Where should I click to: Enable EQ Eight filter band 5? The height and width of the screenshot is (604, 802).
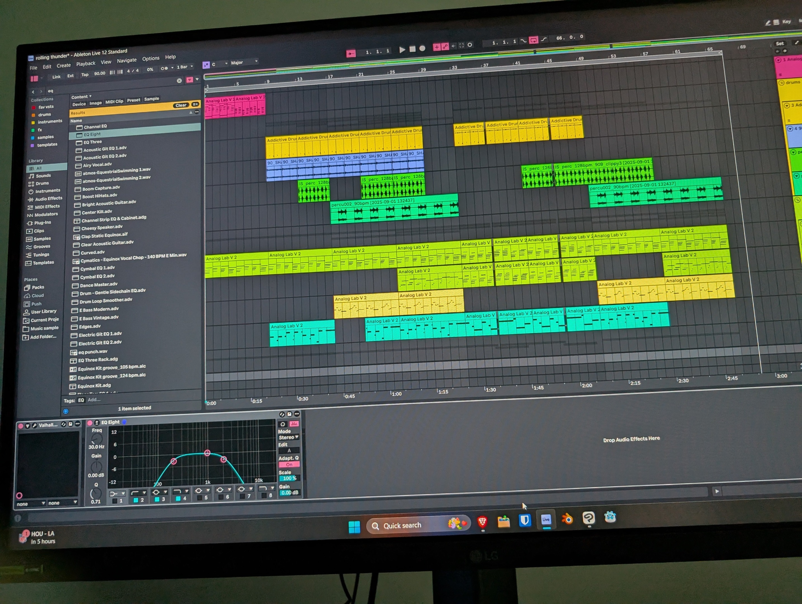click(x=199, y=498)
